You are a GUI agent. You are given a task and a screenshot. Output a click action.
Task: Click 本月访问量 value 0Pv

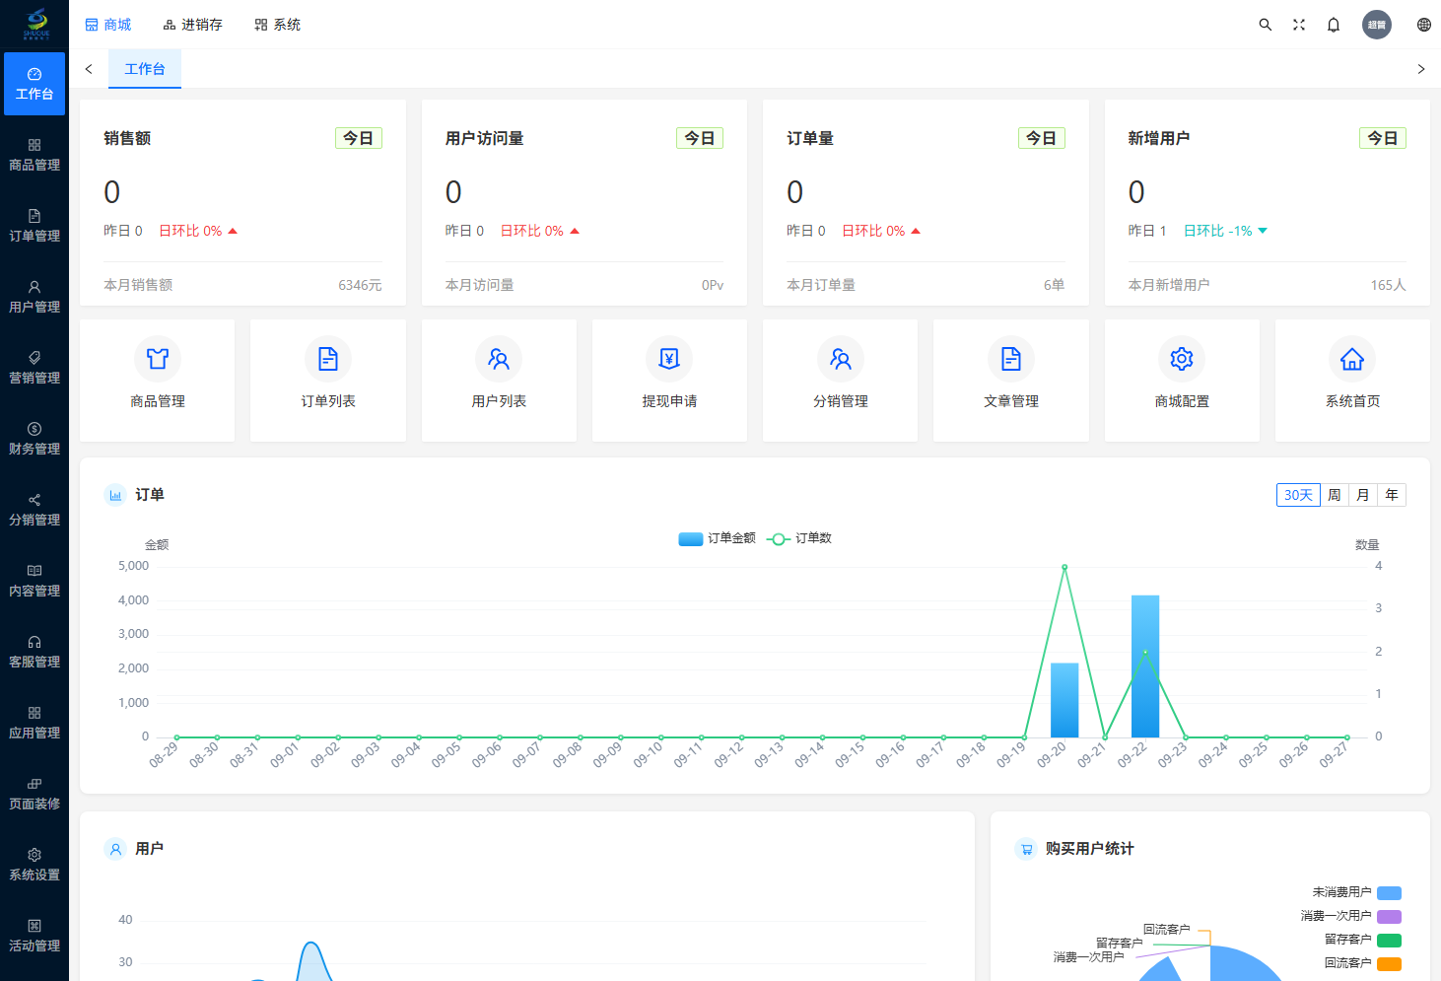click(x=713, y=285)
